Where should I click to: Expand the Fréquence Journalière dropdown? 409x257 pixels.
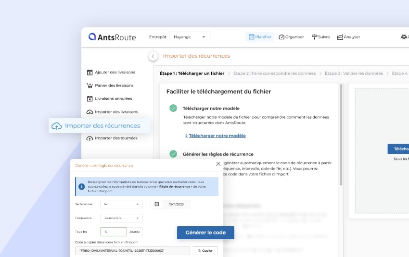[121, 218]
